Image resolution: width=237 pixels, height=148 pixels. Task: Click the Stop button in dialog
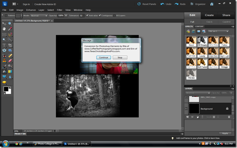pos(120,58)
